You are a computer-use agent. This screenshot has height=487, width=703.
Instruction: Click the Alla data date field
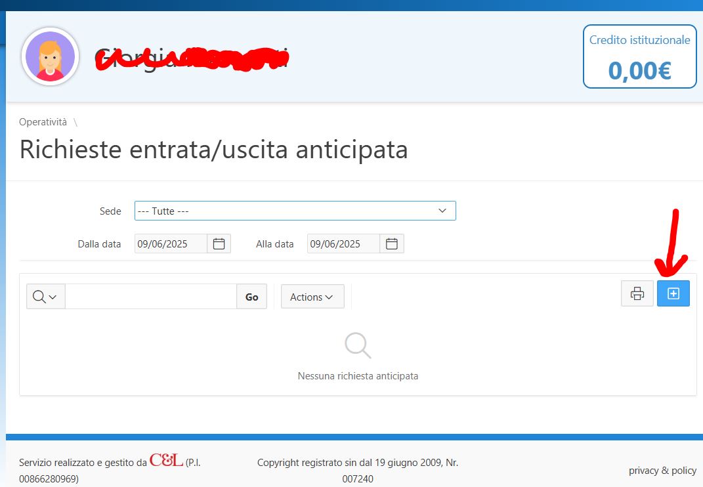pyautogui.click(x=343, y=243)
